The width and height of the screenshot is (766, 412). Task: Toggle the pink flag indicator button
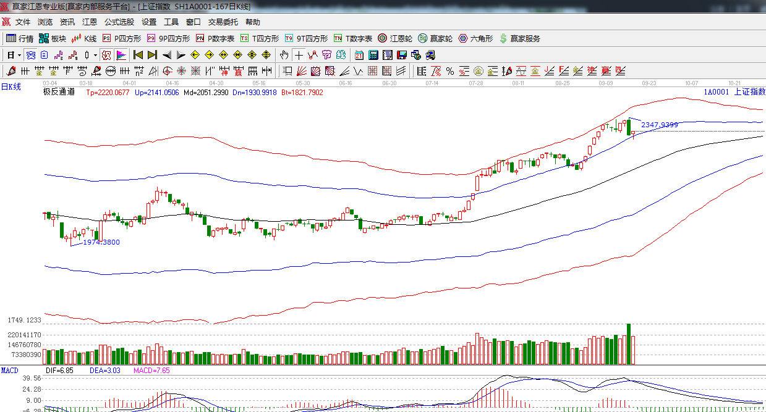121,55
